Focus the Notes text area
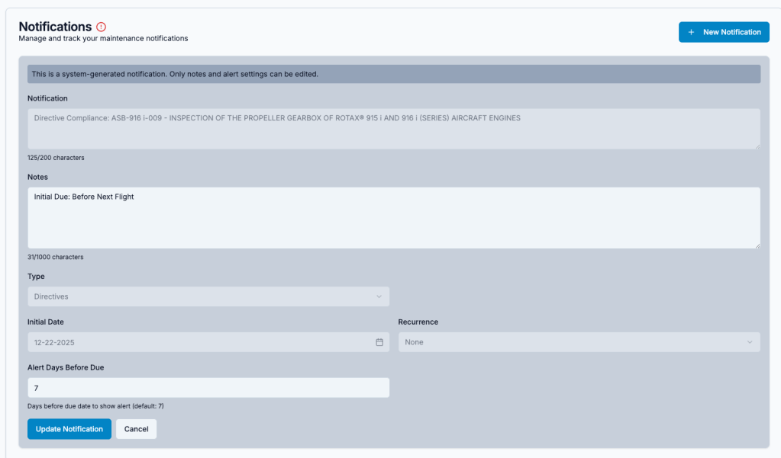781x458 pixels. pyautogui.click(x=393, y=218)
